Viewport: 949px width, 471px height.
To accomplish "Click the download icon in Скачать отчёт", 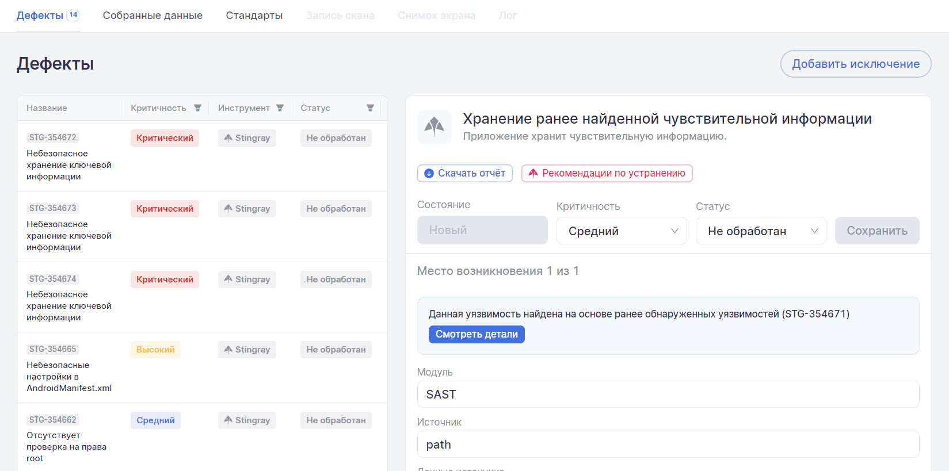I will point(429,173).
